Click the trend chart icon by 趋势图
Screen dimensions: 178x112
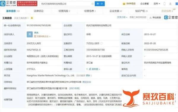pos(90,69)
